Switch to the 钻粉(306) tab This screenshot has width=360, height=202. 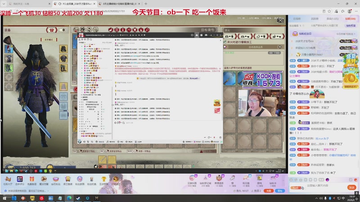(x=351, y=19)
